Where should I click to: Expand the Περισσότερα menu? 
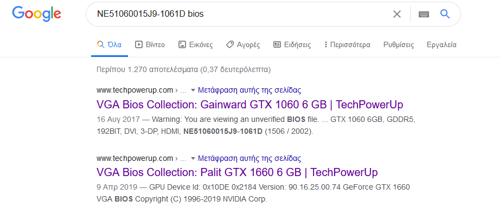point(347,45)
